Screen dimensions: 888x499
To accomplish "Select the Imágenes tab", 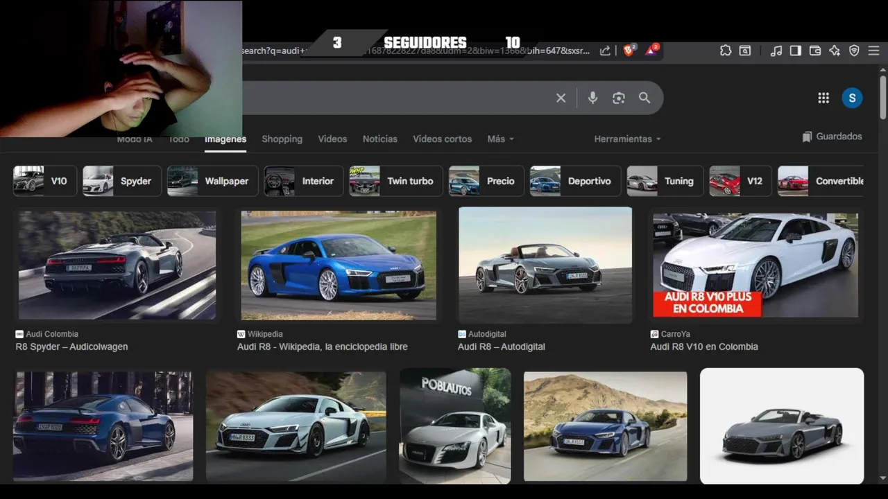I will click(225, 139).
